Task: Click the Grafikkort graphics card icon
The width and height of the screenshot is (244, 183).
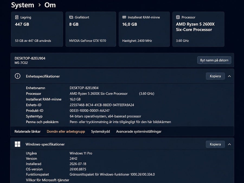Action: coord(71,17)
